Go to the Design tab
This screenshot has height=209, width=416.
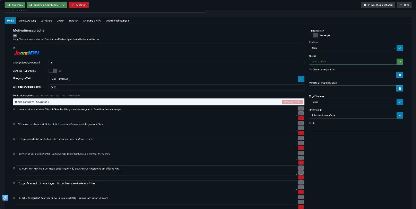point(60,21)
